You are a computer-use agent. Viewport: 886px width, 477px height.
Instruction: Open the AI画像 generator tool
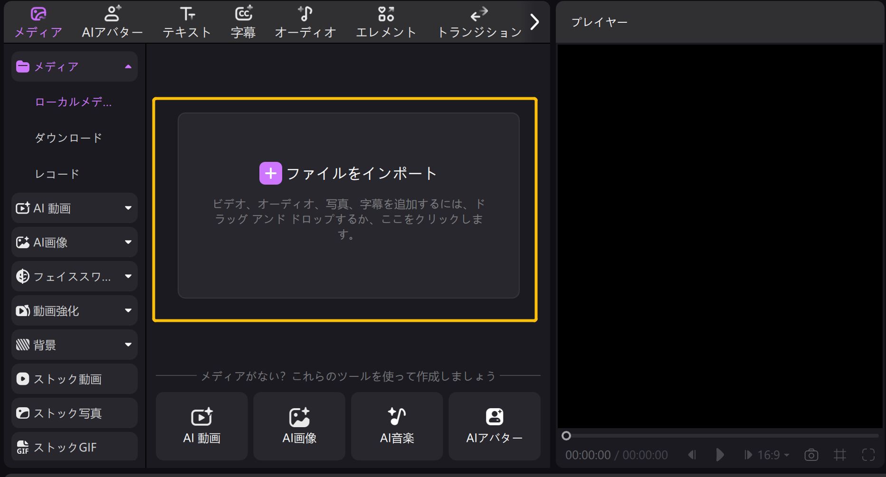[x=299, y=425]
